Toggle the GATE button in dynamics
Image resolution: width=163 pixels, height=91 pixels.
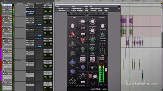[x=103, y=40]
